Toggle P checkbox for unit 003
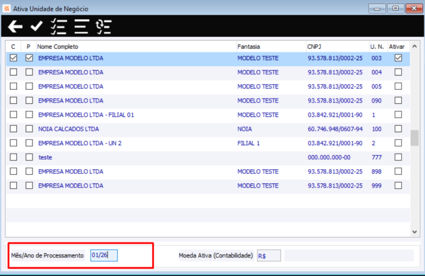This screenshot has height=276, width=425. click(29, 58)
